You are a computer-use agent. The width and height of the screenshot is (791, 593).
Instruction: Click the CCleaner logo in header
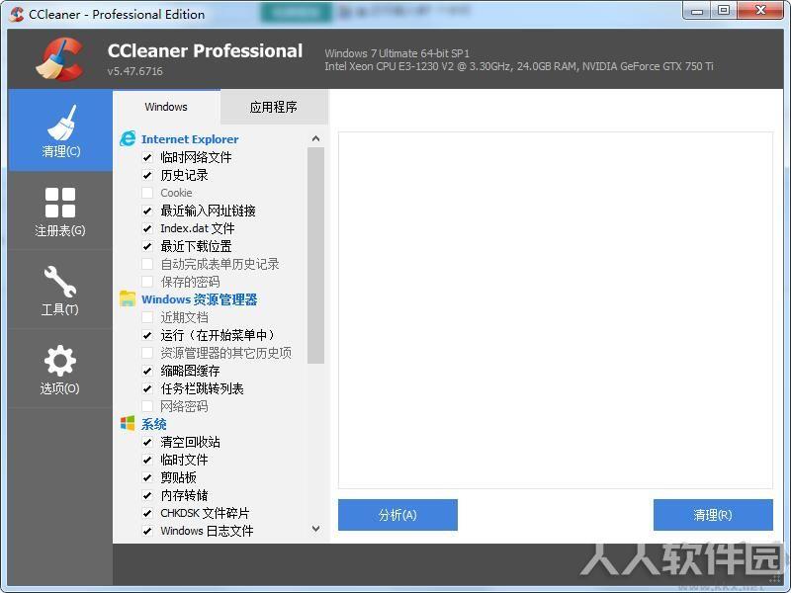coord(59,59)
